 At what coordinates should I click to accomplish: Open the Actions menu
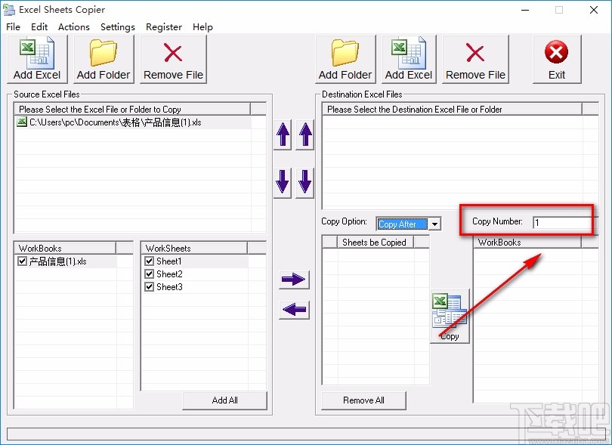click(73, 26)
